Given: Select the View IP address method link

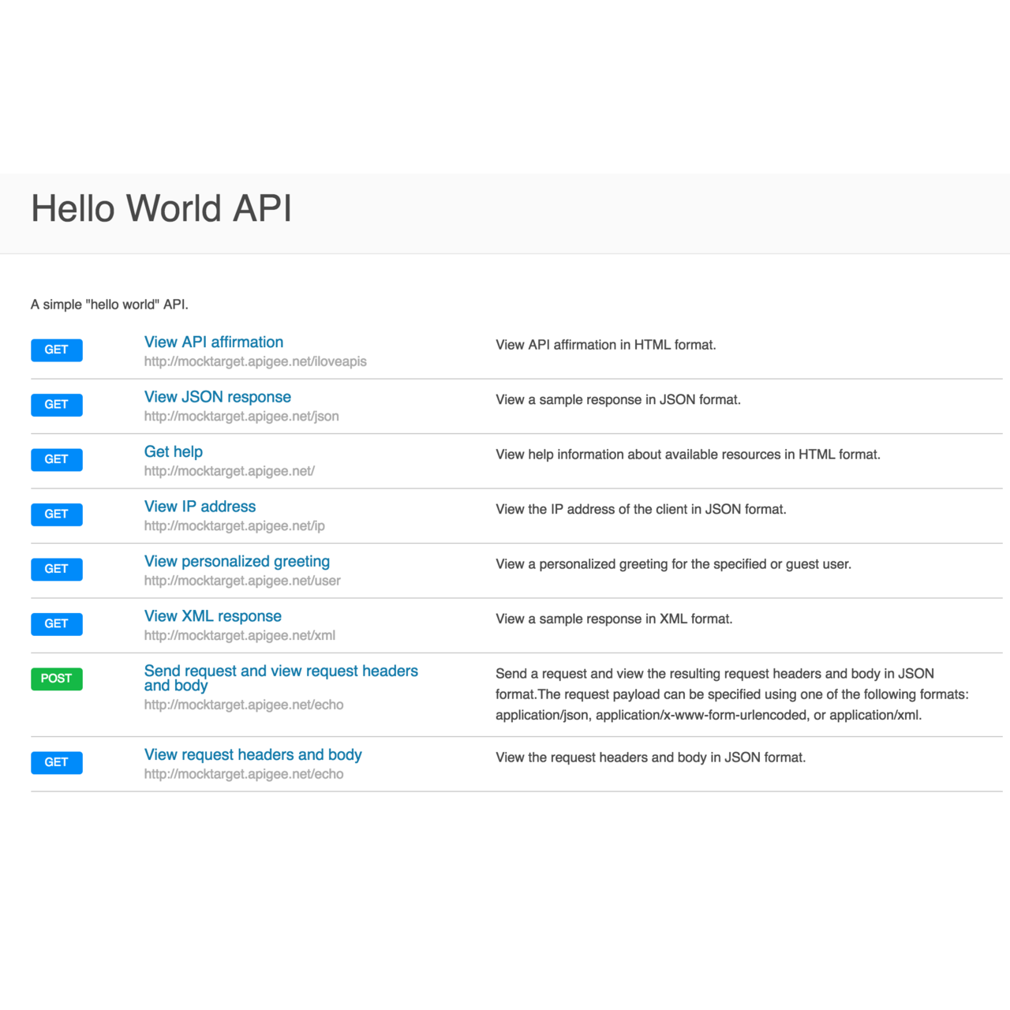Looking at the screenshot, I should 200,507.
